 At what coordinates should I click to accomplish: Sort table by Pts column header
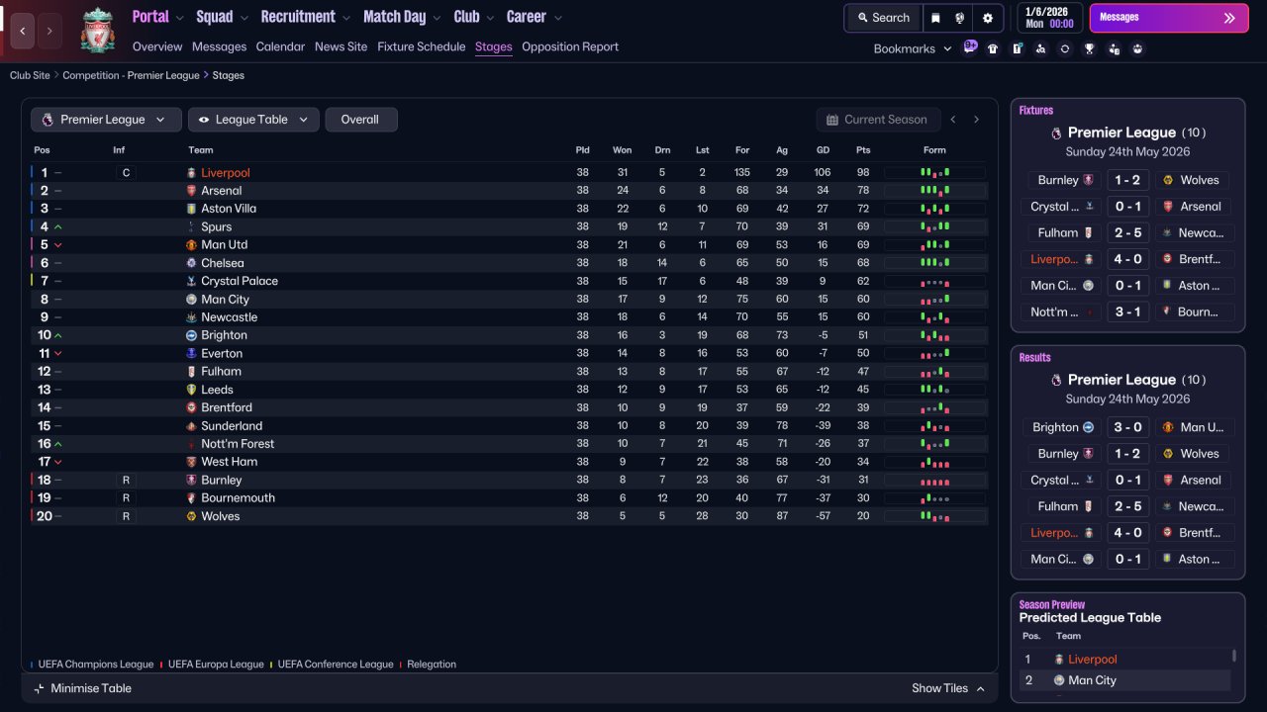[863, 150]
